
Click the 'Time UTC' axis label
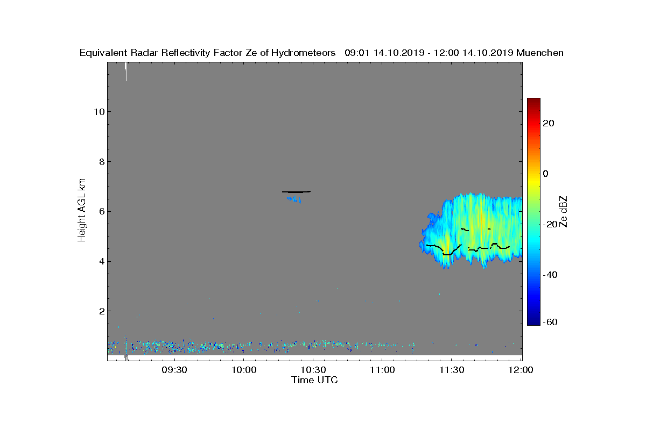[314, 380]
